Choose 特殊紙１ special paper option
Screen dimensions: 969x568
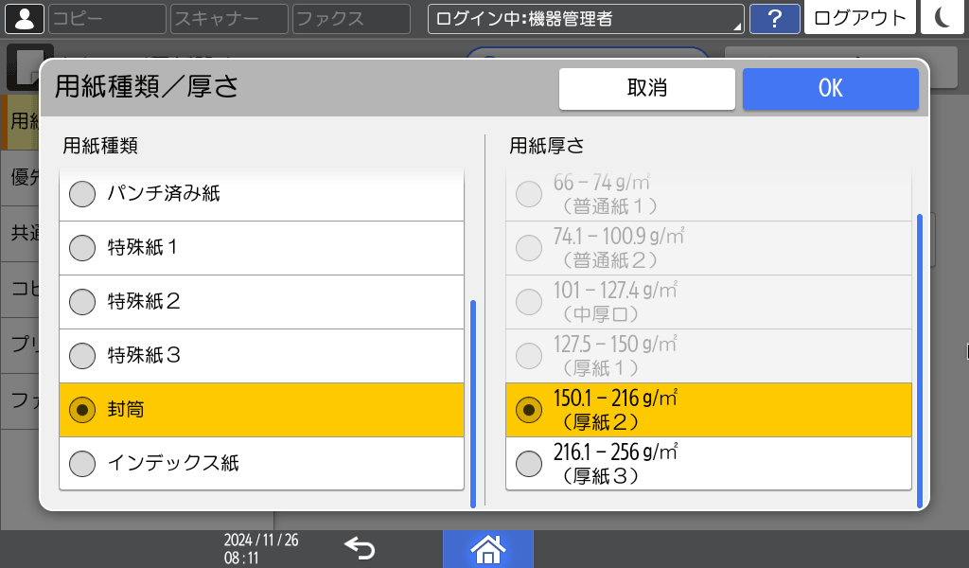[261, 248]
